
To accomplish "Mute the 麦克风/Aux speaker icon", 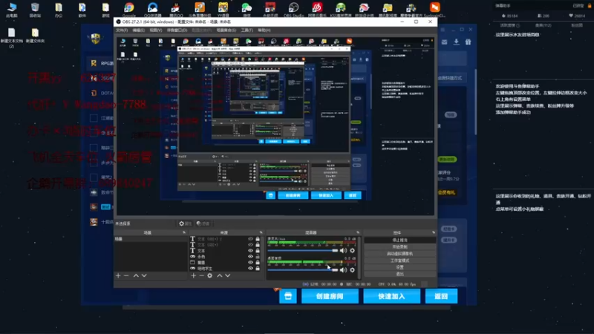I will [x=343, y=250].
